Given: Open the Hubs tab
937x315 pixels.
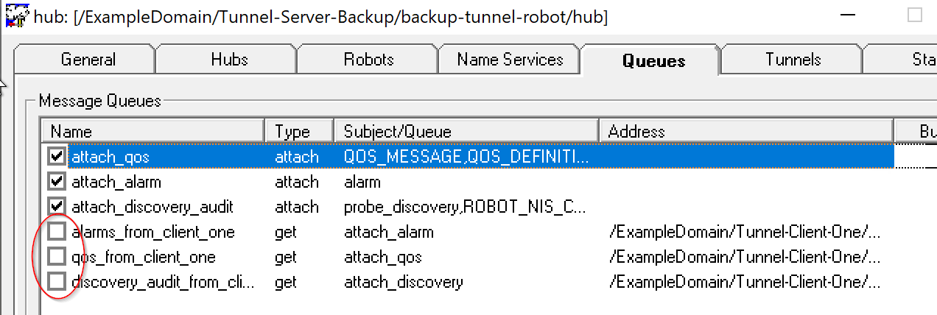Looking at the screenshot, I should coord(229,60).
